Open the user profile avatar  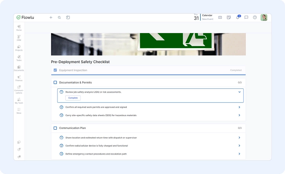(x=264, y=17)
